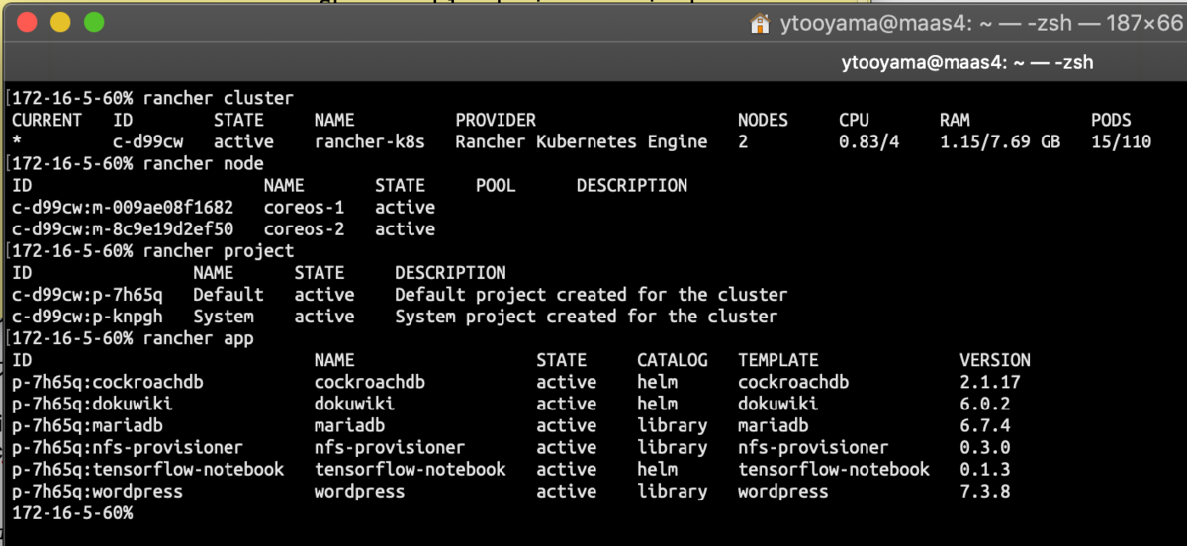Screen dimensions: 1187x546
Task: Click 'System project created for the cluster' description
Action: click(x=587, y=317)
